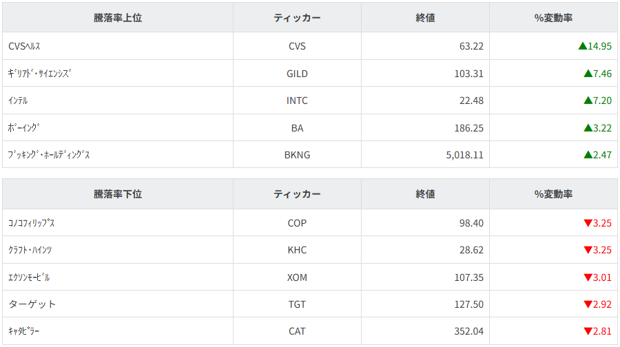
Task: Click the red down arrow beside 3.01
Action: coord(588,277)
